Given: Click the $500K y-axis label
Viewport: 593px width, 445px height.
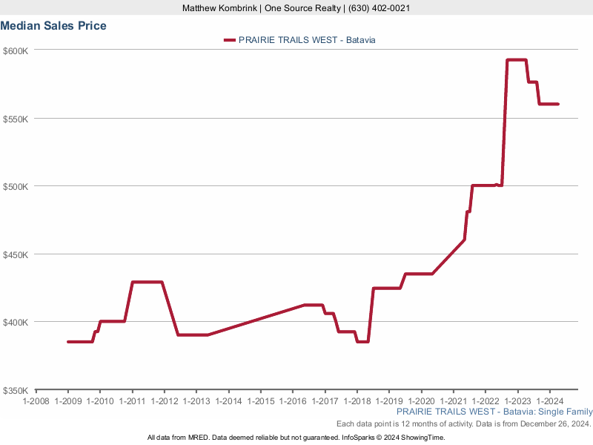Looking at the screenshot, I should (15, 186).
